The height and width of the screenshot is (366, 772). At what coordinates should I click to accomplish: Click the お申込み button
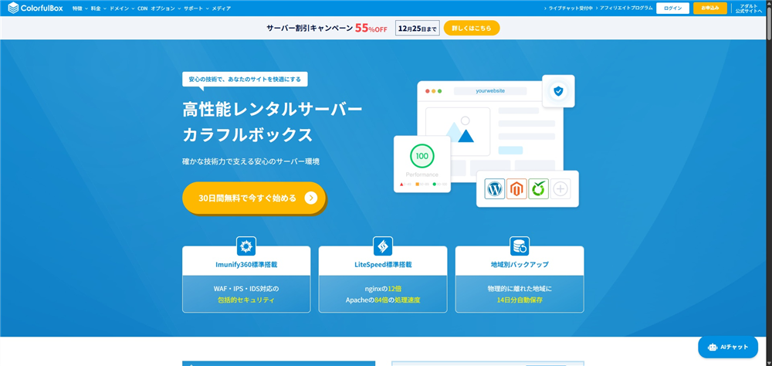[x=709, y=8]
